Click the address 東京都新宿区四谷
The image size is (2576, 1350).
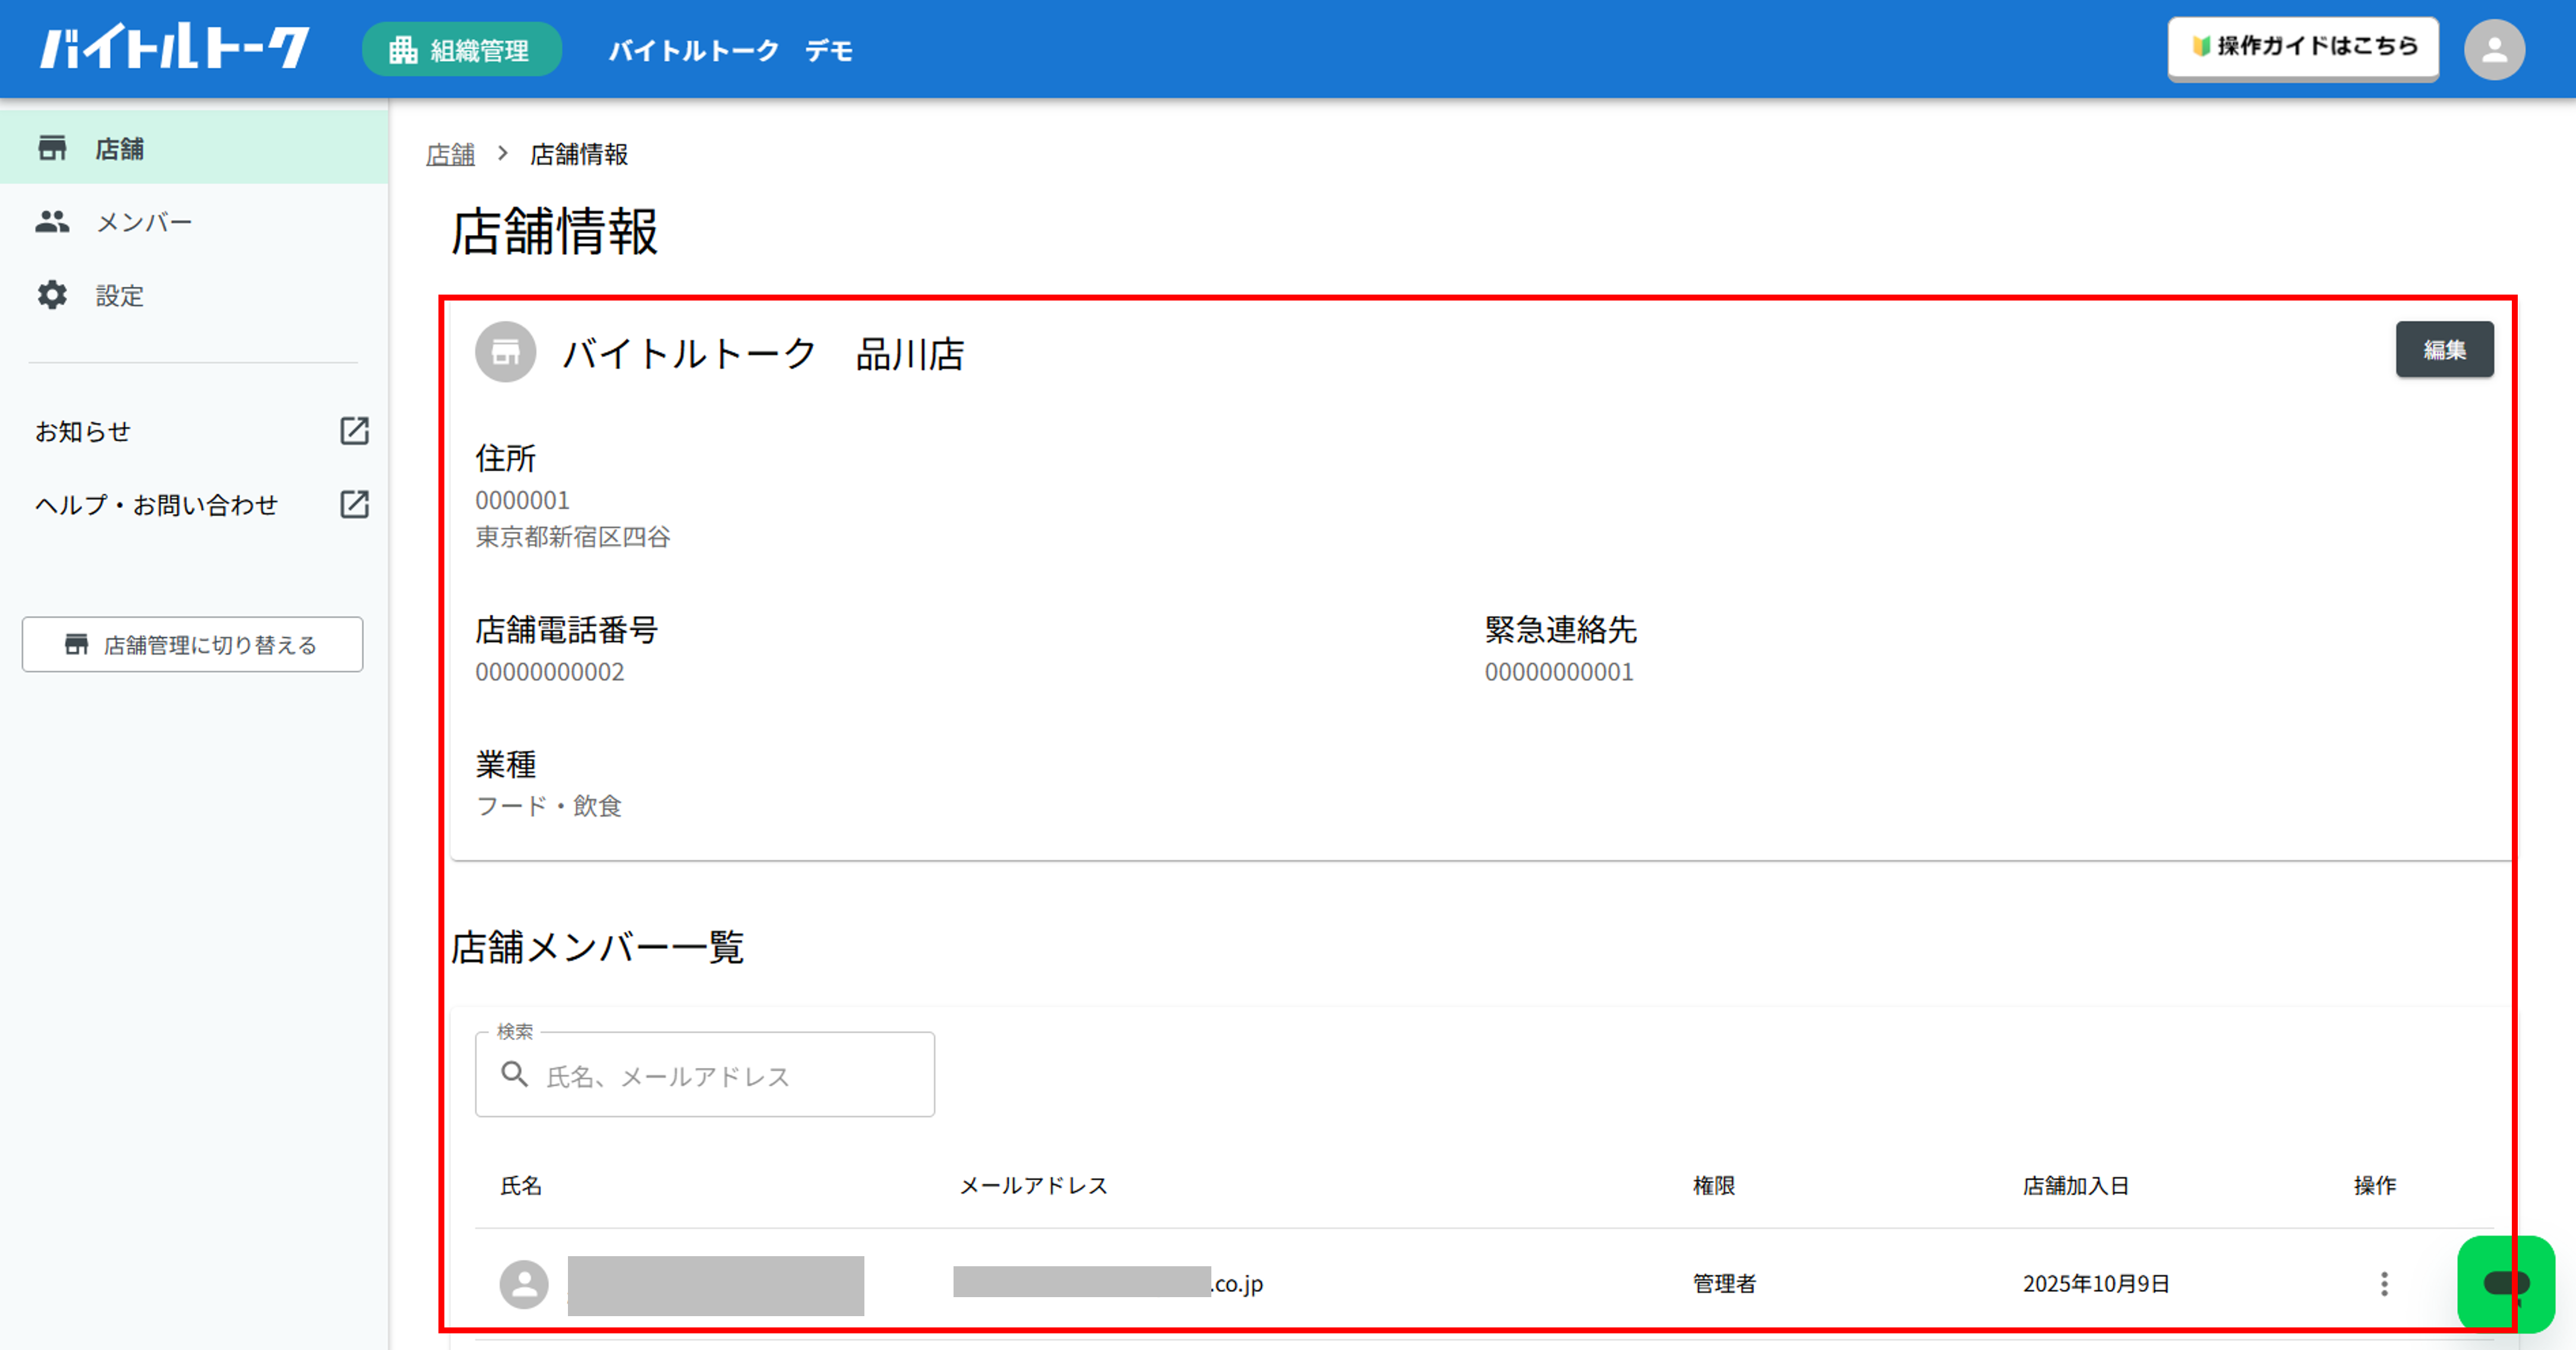click(x=573, y=537)
